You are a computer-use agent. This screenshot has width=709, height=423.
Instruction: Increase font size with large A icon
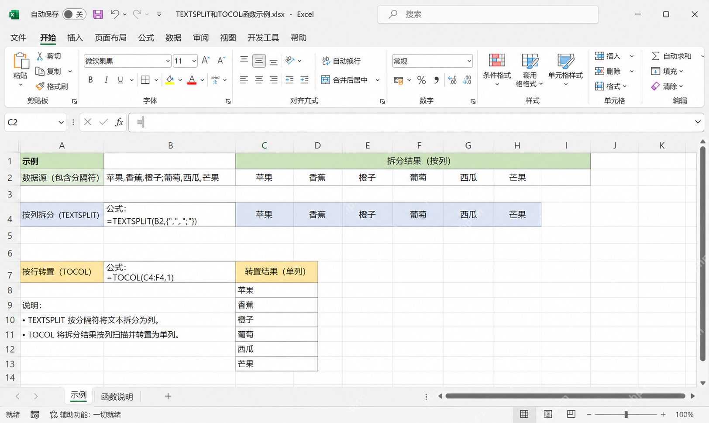coord(206,60)
